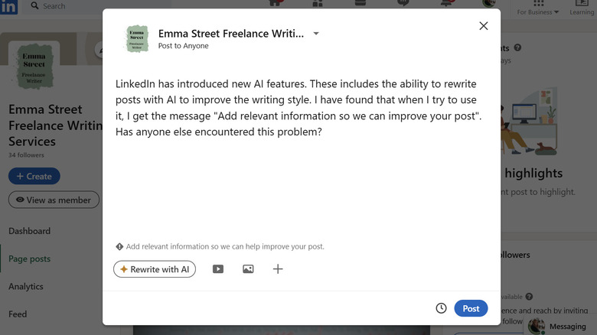597x335 pixels.
Task: Open the posting identity dropdown arrow
Action: (x=316, y=34)
